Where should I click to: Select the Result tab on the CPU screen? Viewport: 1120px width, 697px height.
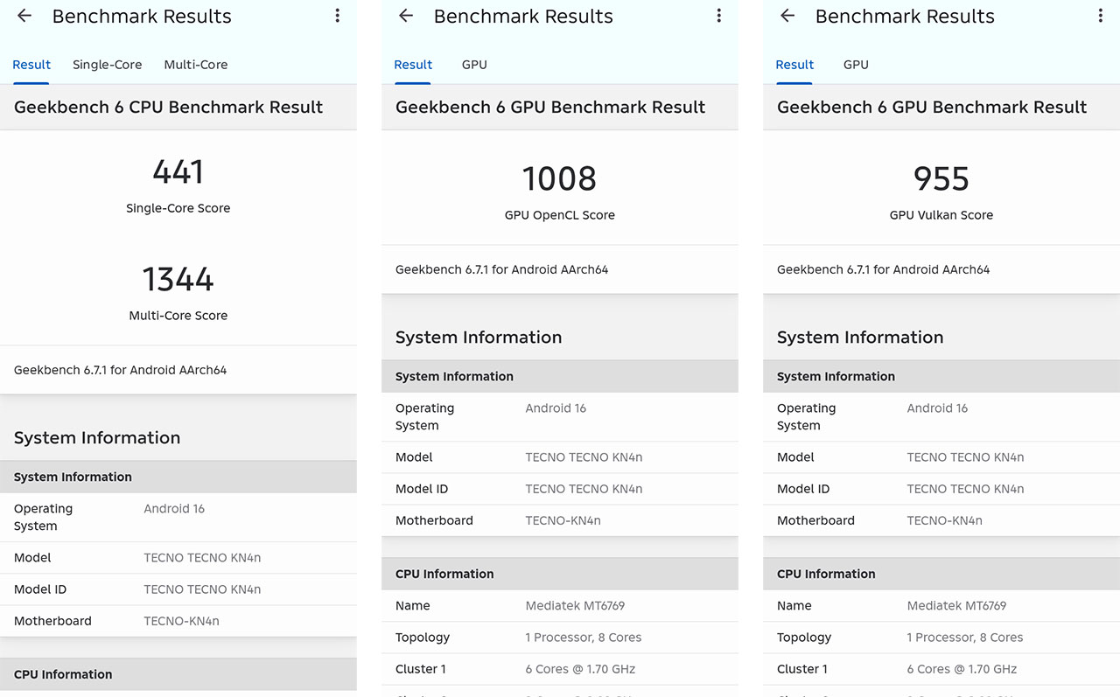(31, 65)
